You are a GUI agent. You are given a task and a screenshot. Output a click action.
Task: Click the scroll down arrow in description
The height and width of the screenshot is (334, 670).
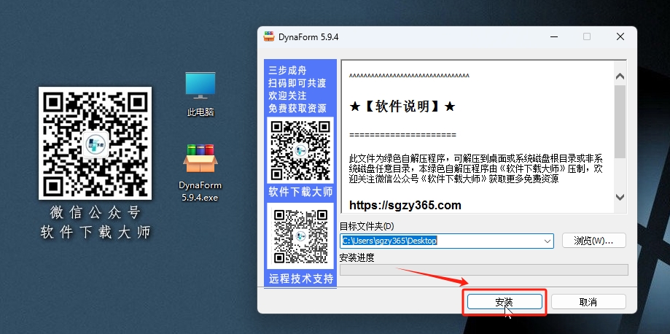(x=620, y=197)
